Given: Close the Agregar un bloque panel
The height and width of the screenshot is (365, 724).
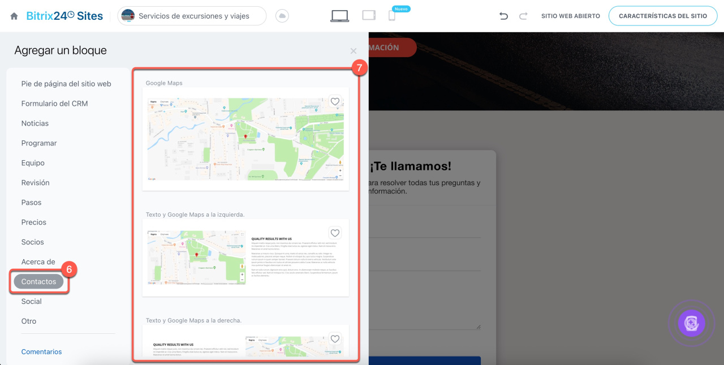Looking at the screenshot, I should (x=354, y=51).
